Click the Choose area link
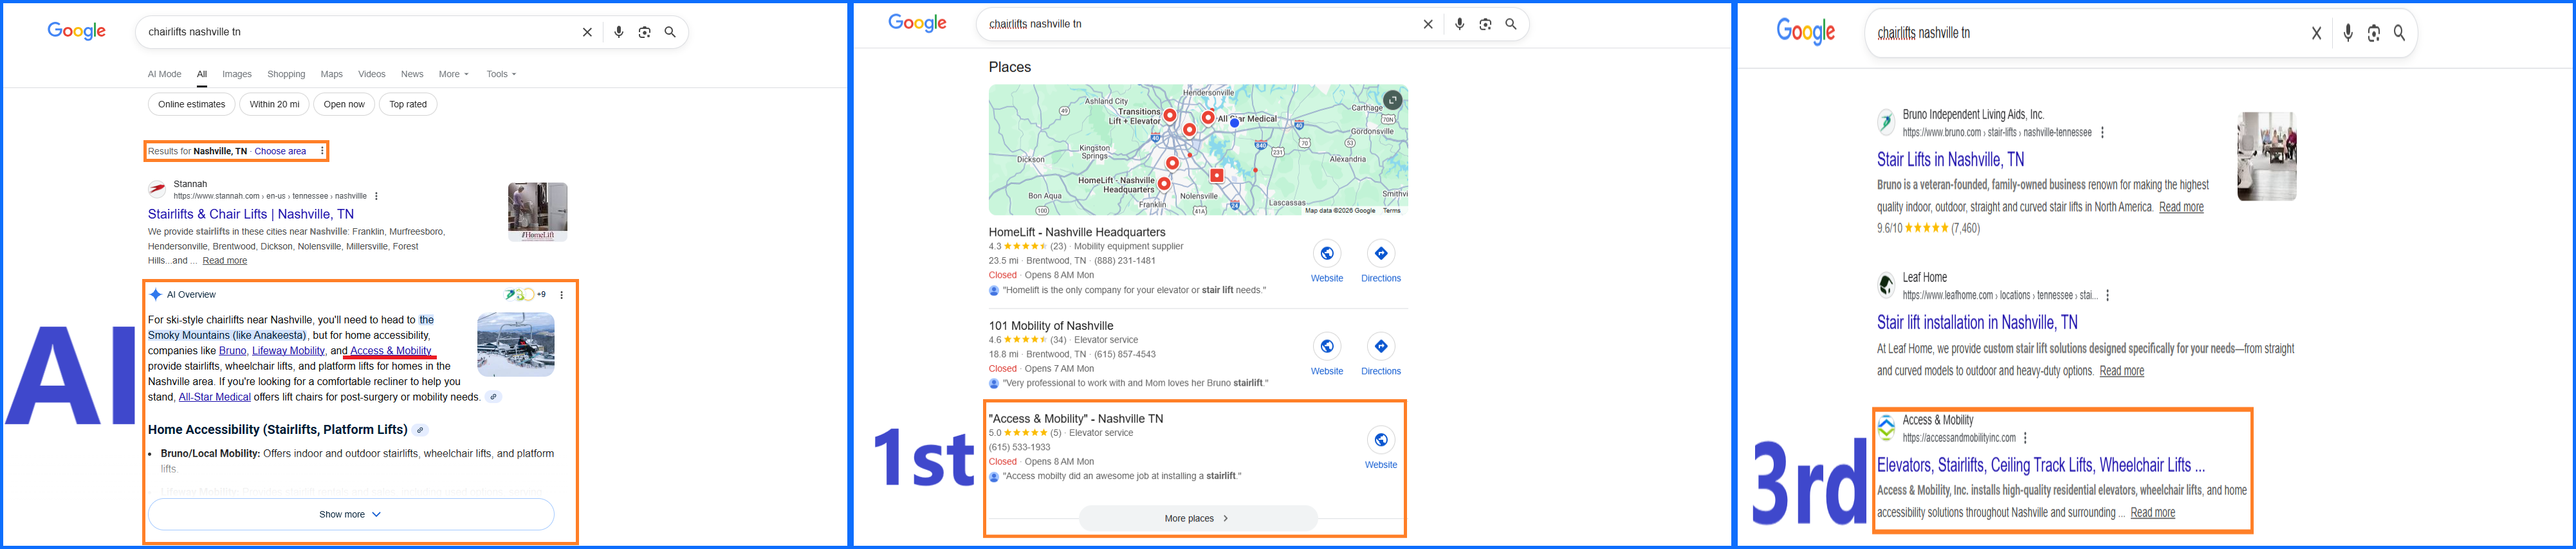This screenshot has height=549, width=2576. coord(280,151)
